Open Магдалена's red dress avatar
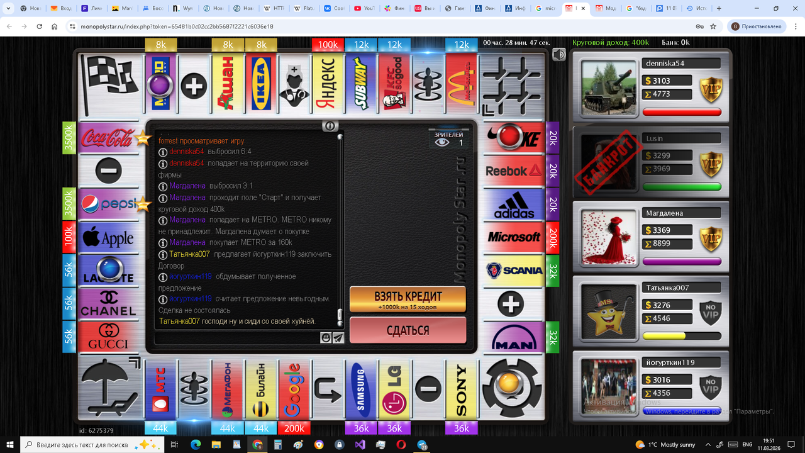This screenshot has height=453, width=805. (608, 237)
